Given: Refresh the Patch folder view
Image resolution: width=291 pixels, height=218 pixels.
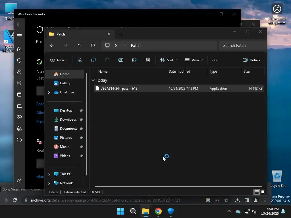Looking at the screenshot, I should coord(93,45).
